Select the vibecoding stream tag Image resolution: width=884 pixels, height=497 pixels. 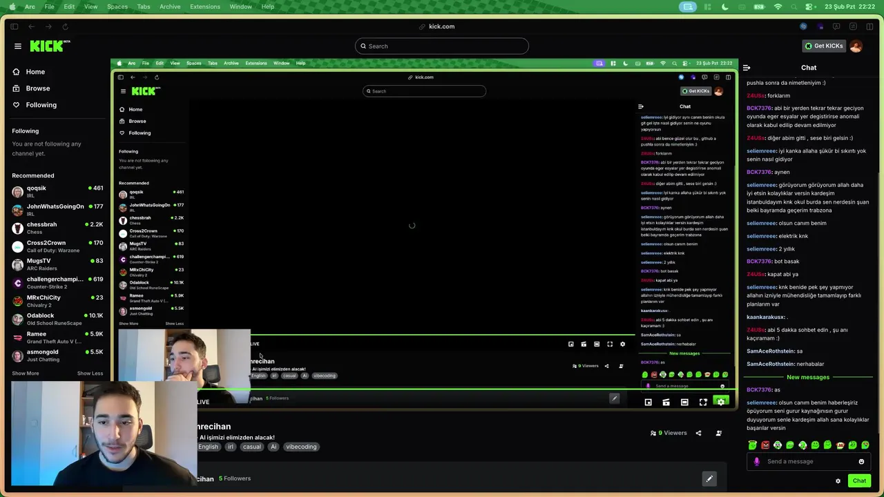[x=301, y=447]
